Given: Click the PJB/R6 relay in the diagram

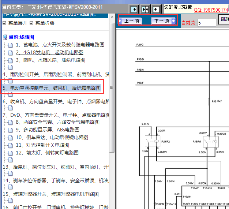Looking at the screenshot, I should [211, 142].
